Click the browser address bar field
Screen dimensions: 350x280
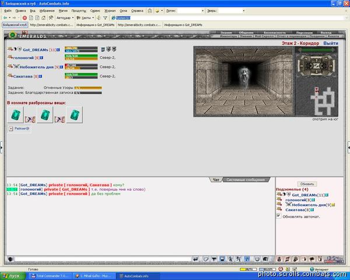click(x=229, y=18)
